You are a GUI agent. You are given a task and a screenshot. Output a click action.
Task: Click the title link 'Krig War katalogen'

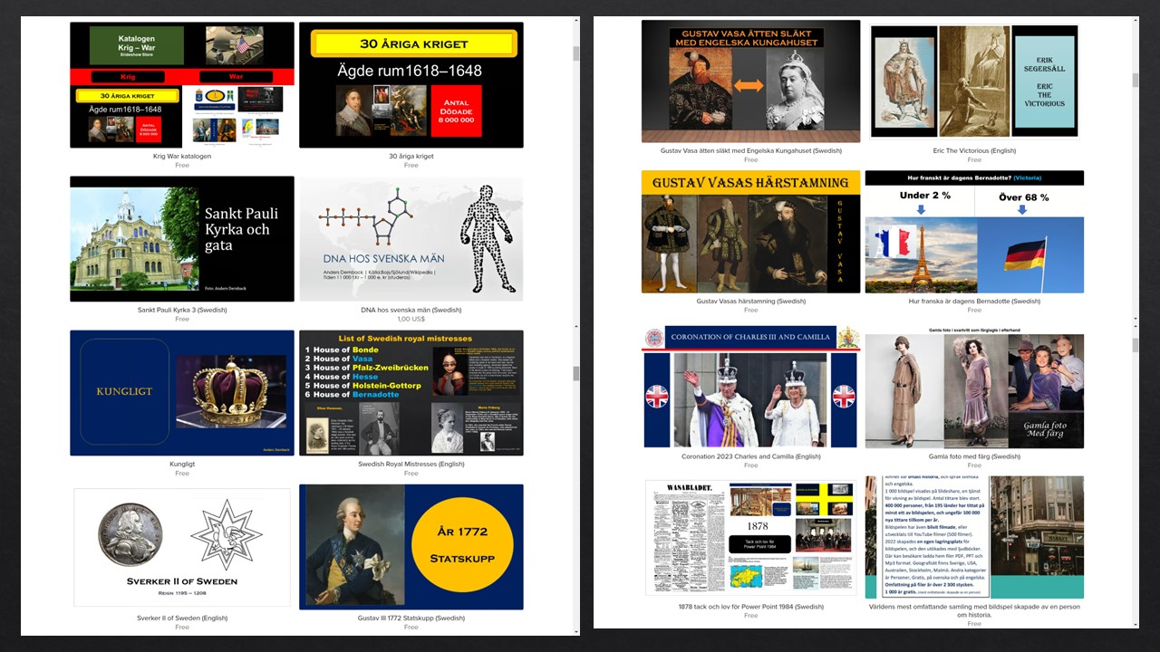pyautogui.click(x=182, y=156)
